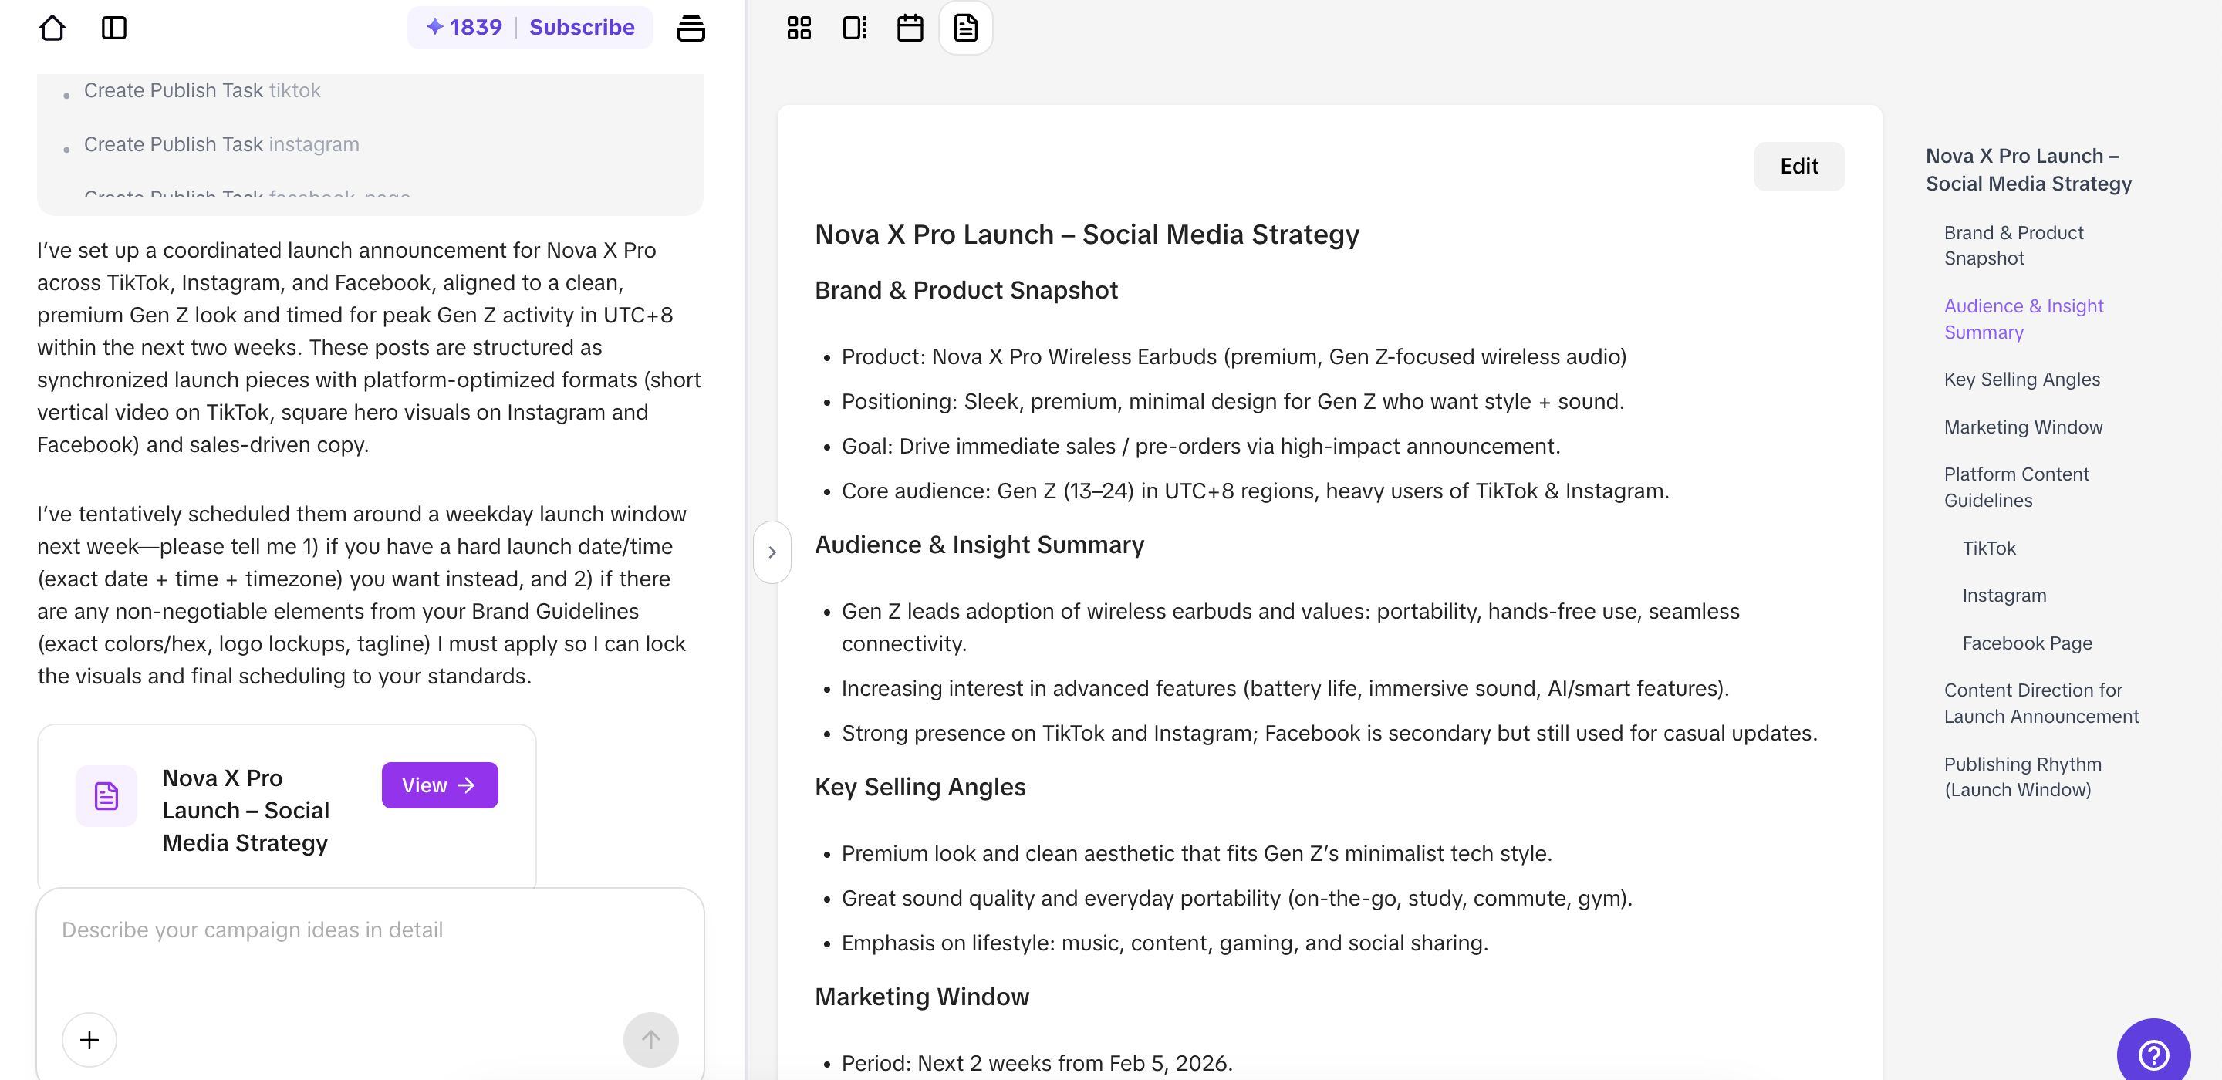This screenshot has height=1080, width=2222.
Task: Open the calendar view tab
Action: coord(910,28)
